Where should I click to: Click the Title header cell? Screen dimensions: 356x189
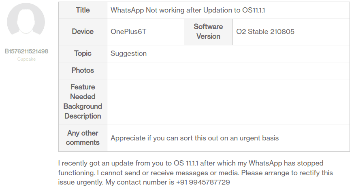(83, 10)
